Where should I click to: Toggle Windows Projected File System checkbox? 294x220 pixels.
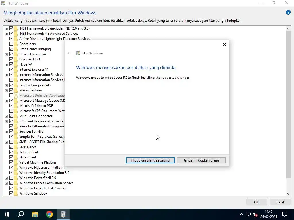point(11,188)
